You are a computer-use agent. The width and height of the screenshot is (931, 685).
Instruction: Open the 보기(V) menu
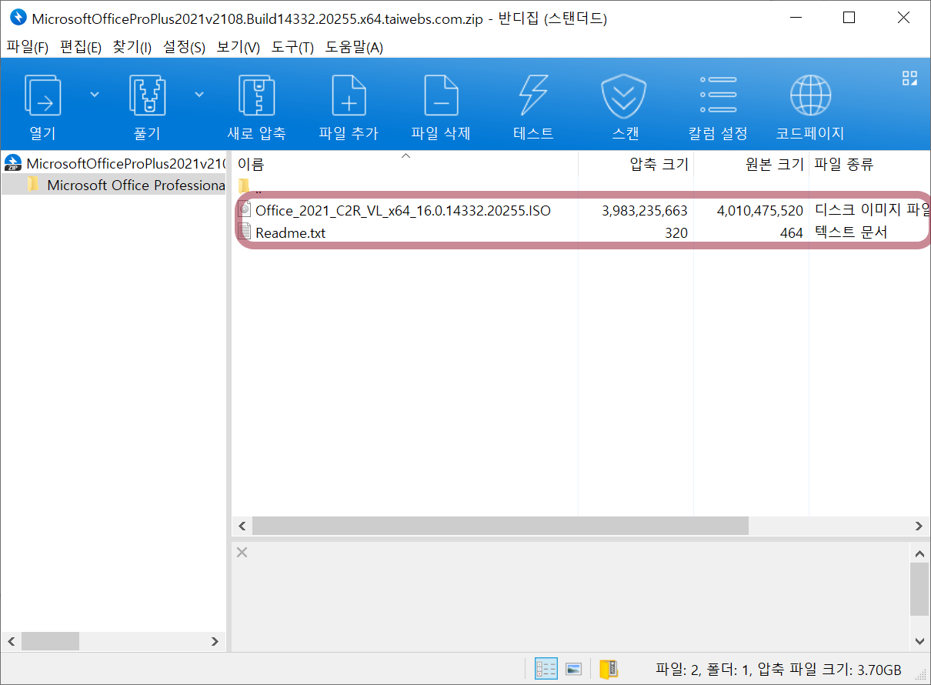tap(239, 48)
